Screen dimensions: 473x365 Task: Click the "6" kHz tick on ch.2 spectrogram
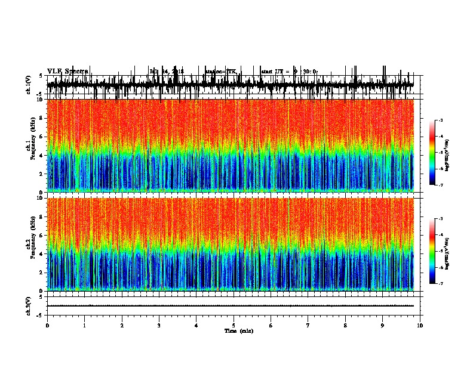coord(42,236)
